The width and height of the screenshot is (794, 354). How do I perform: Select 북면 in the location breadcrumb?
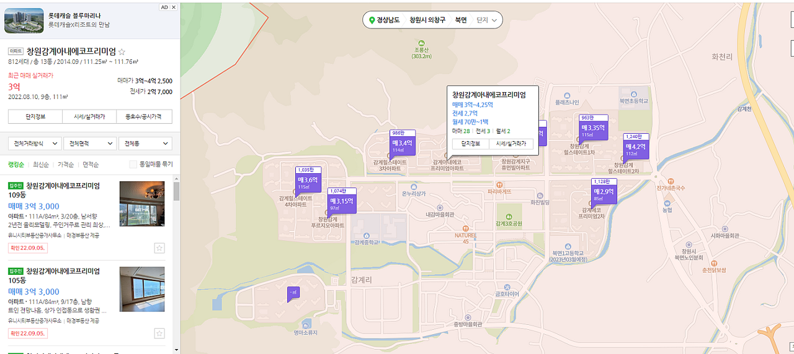(460, 20)
